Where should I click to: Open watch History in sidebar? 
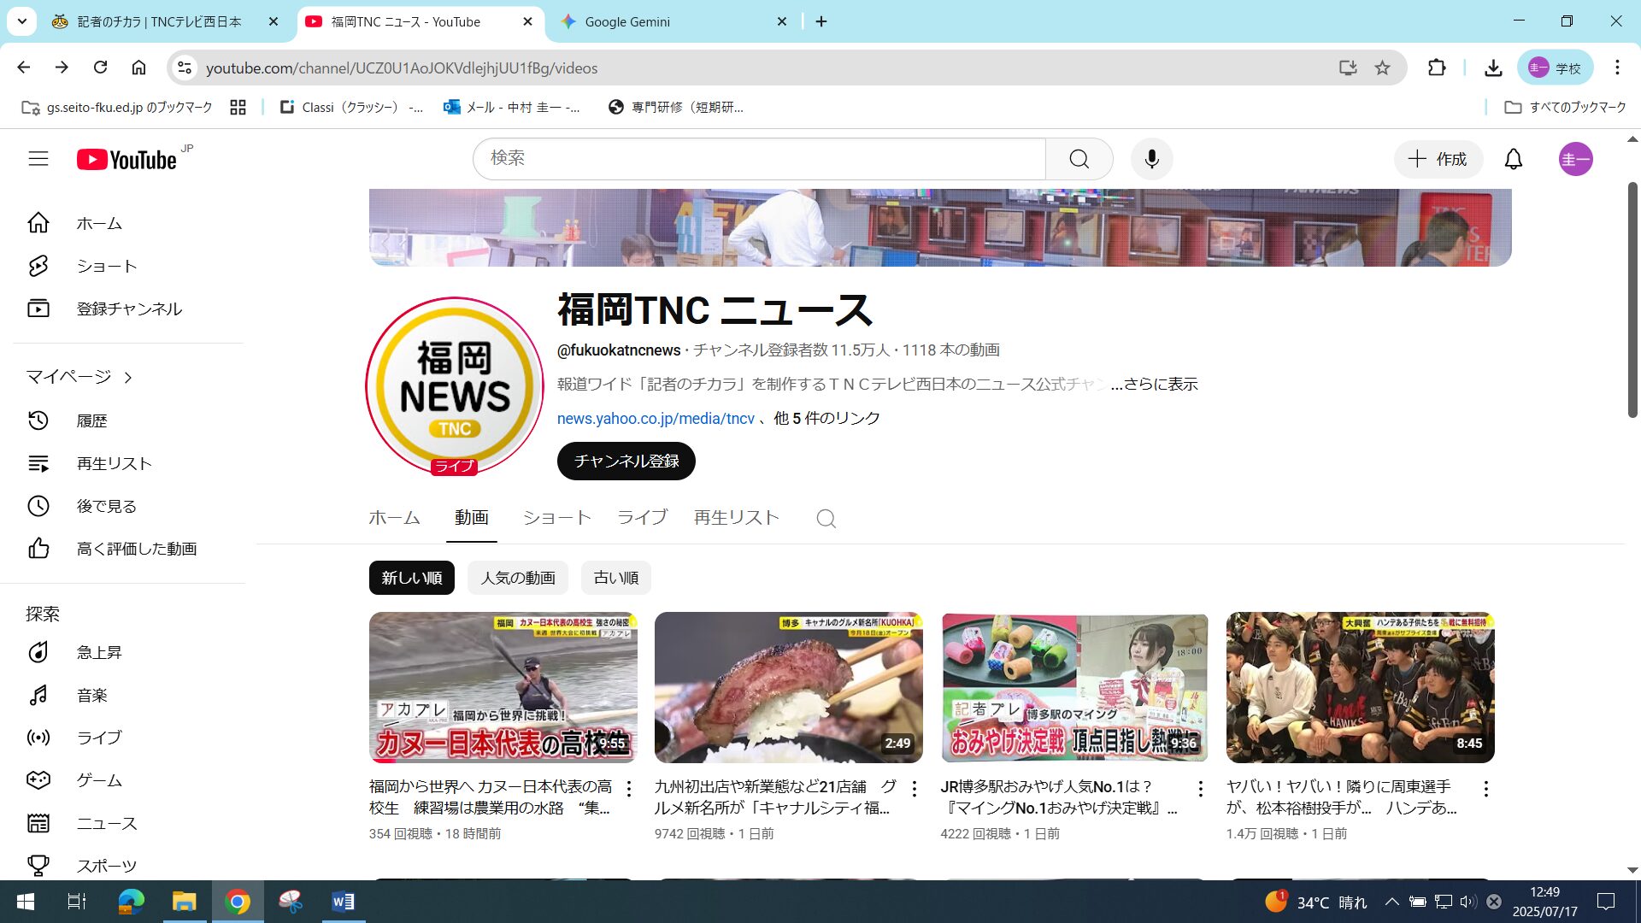tap(91, 420)
